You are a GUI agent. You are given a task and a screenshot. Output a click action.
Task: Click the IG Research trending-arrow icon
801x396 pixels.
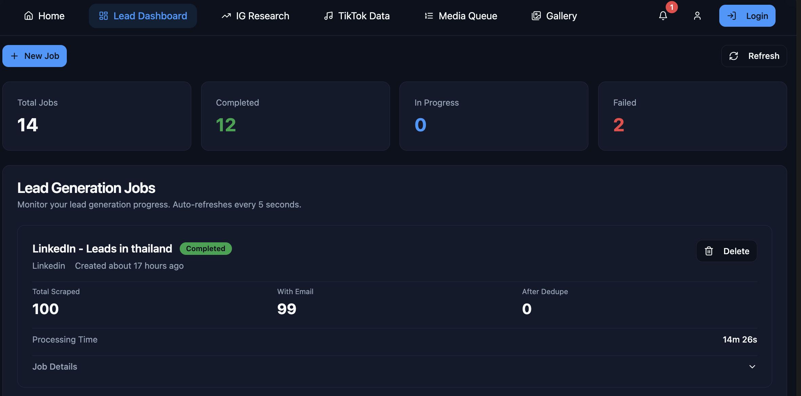pos(226,16)
